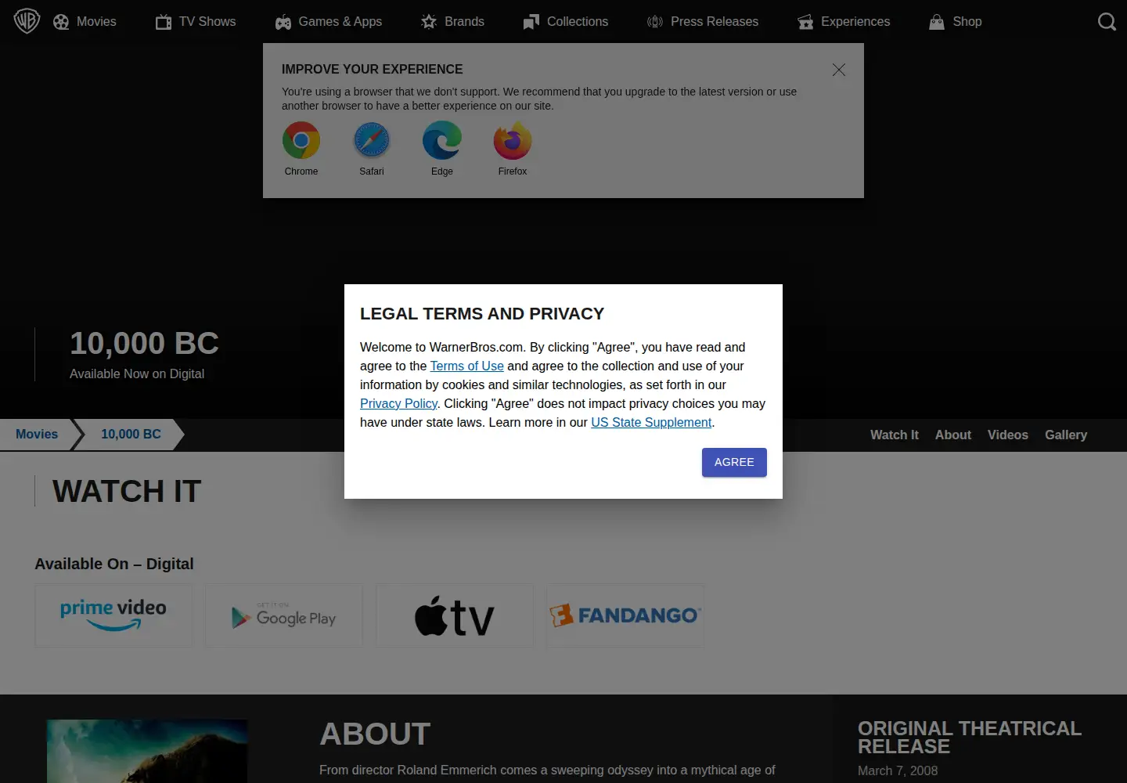The height and width of the screenshot is (783, 1127).
Task: Click the 10,000 BC movie poster thumbnail
Action: [x=147, y=751]
